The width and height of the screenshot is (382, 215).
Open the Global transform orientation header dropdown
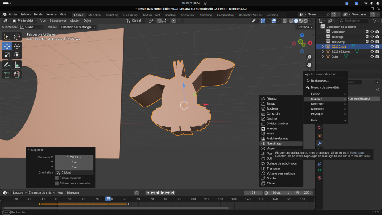pyautogui.click(x=136, y=21)
